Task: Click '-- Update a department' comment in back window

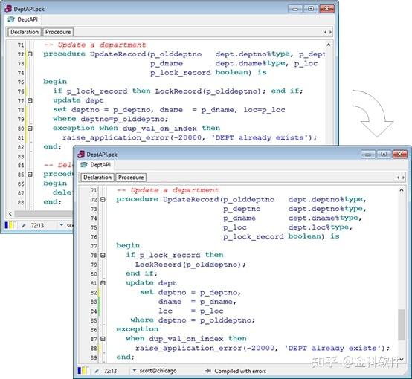Action: [x=94, y=45]
